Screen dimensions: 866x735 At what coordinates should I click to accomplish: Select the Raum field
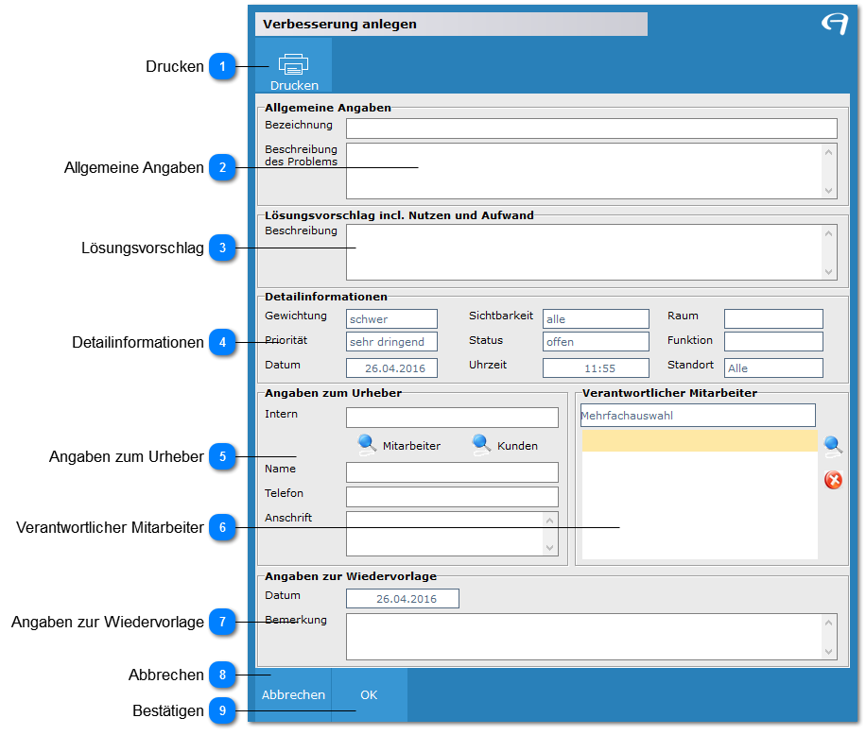coord(773,319)
